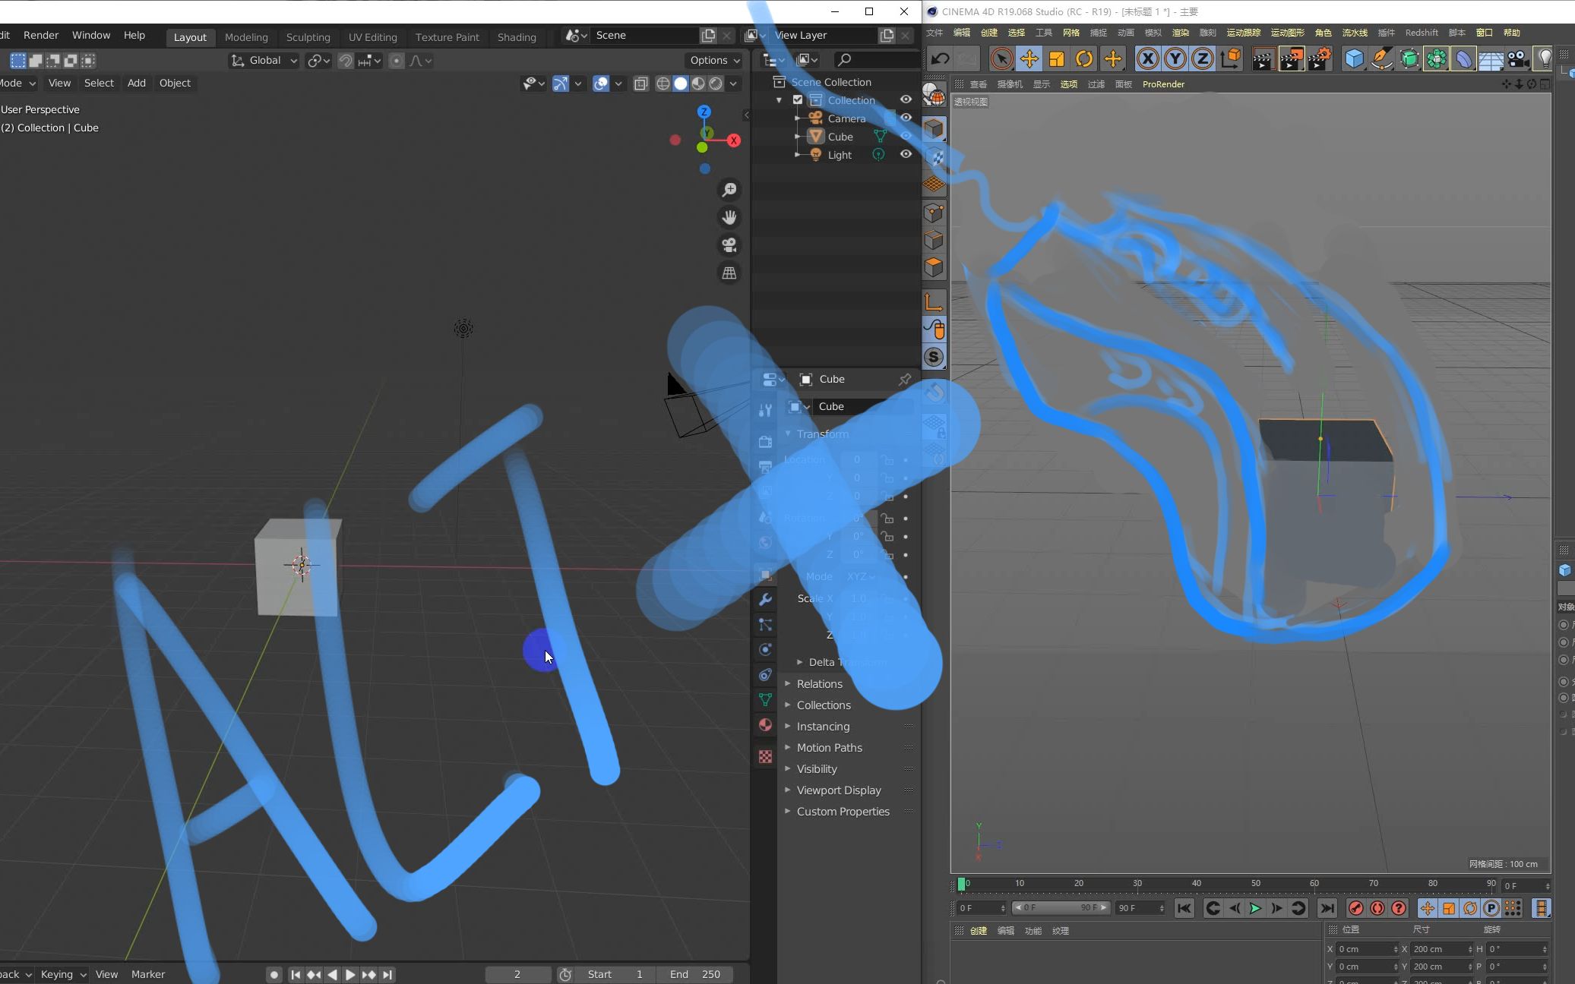Expand the Relations section in object properties

[x=818, y=683]
